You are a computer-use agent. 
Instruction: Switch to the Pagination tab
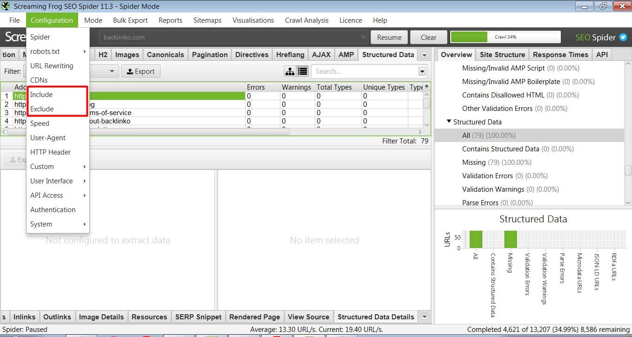[210, 55]
